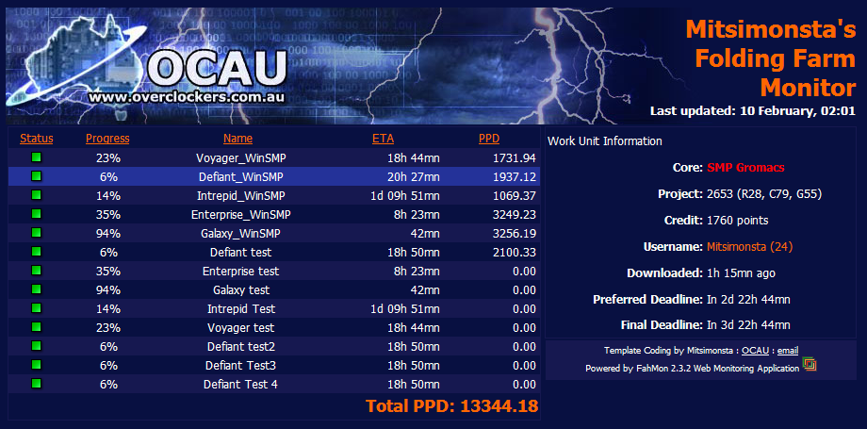Click the FahMon logo icon in footer
The height and width of the screenshot is (429, 867).
[810, 365]
